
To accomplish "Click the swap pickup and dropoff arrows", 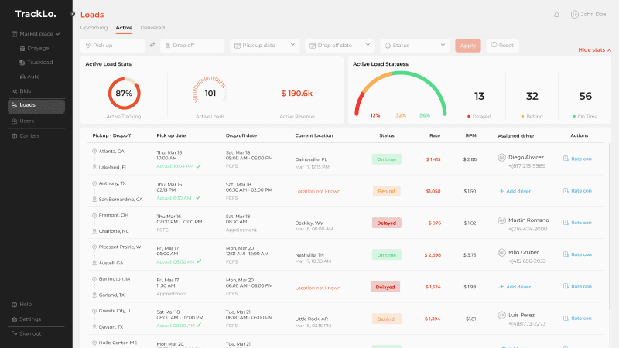I will [x=152, y=46].
